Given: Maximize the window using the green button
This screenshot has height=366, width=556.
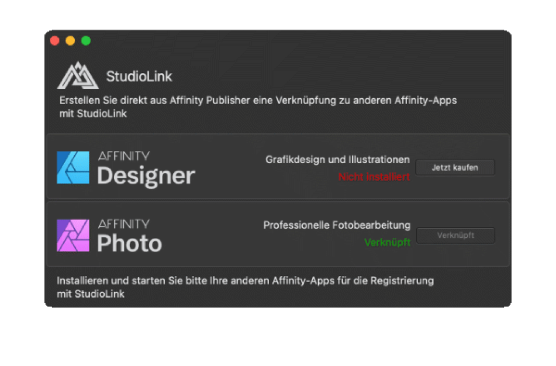Looking at the screenshot, I should pyautogui.click(x=86, y=41).
